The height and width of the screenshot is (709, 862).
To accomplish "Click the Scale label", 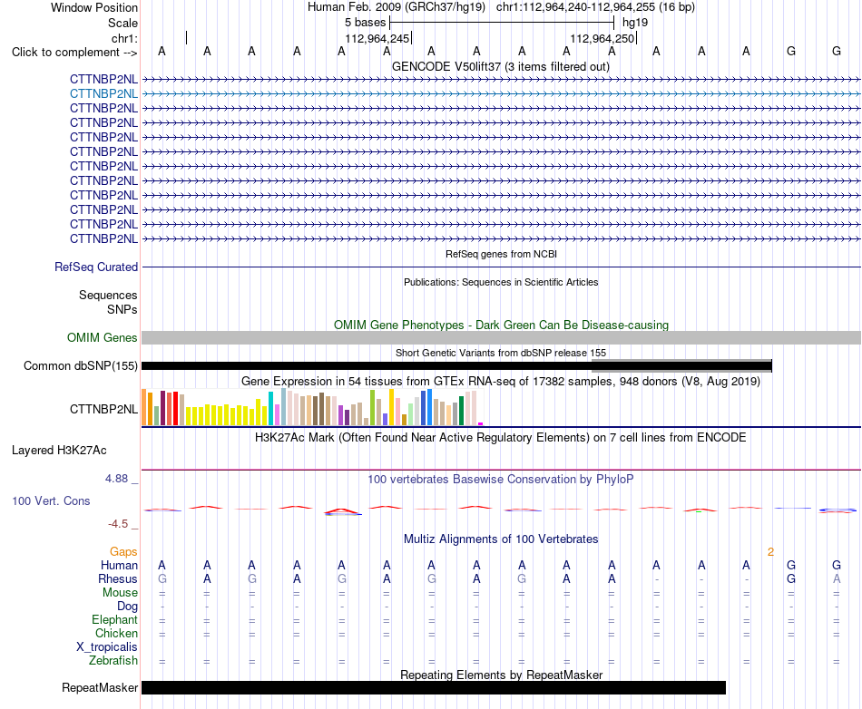I will tap(122, 23).
